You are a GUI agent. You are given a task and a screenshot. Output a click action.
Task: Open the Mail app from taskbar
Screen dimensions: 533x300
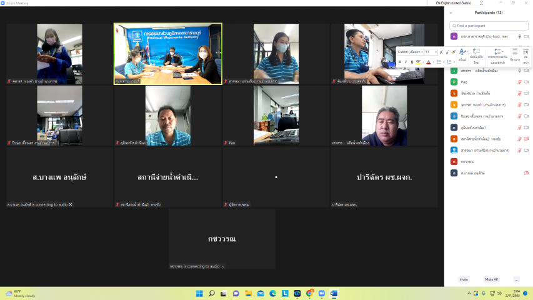(261, 293)
